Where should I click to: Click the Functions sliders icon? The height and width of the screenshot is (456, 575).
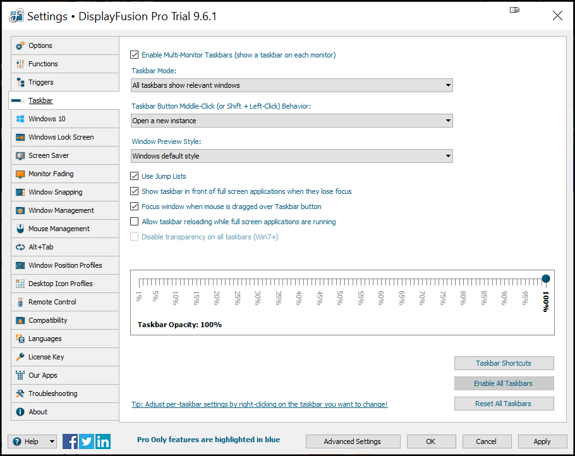pos(20,64)
